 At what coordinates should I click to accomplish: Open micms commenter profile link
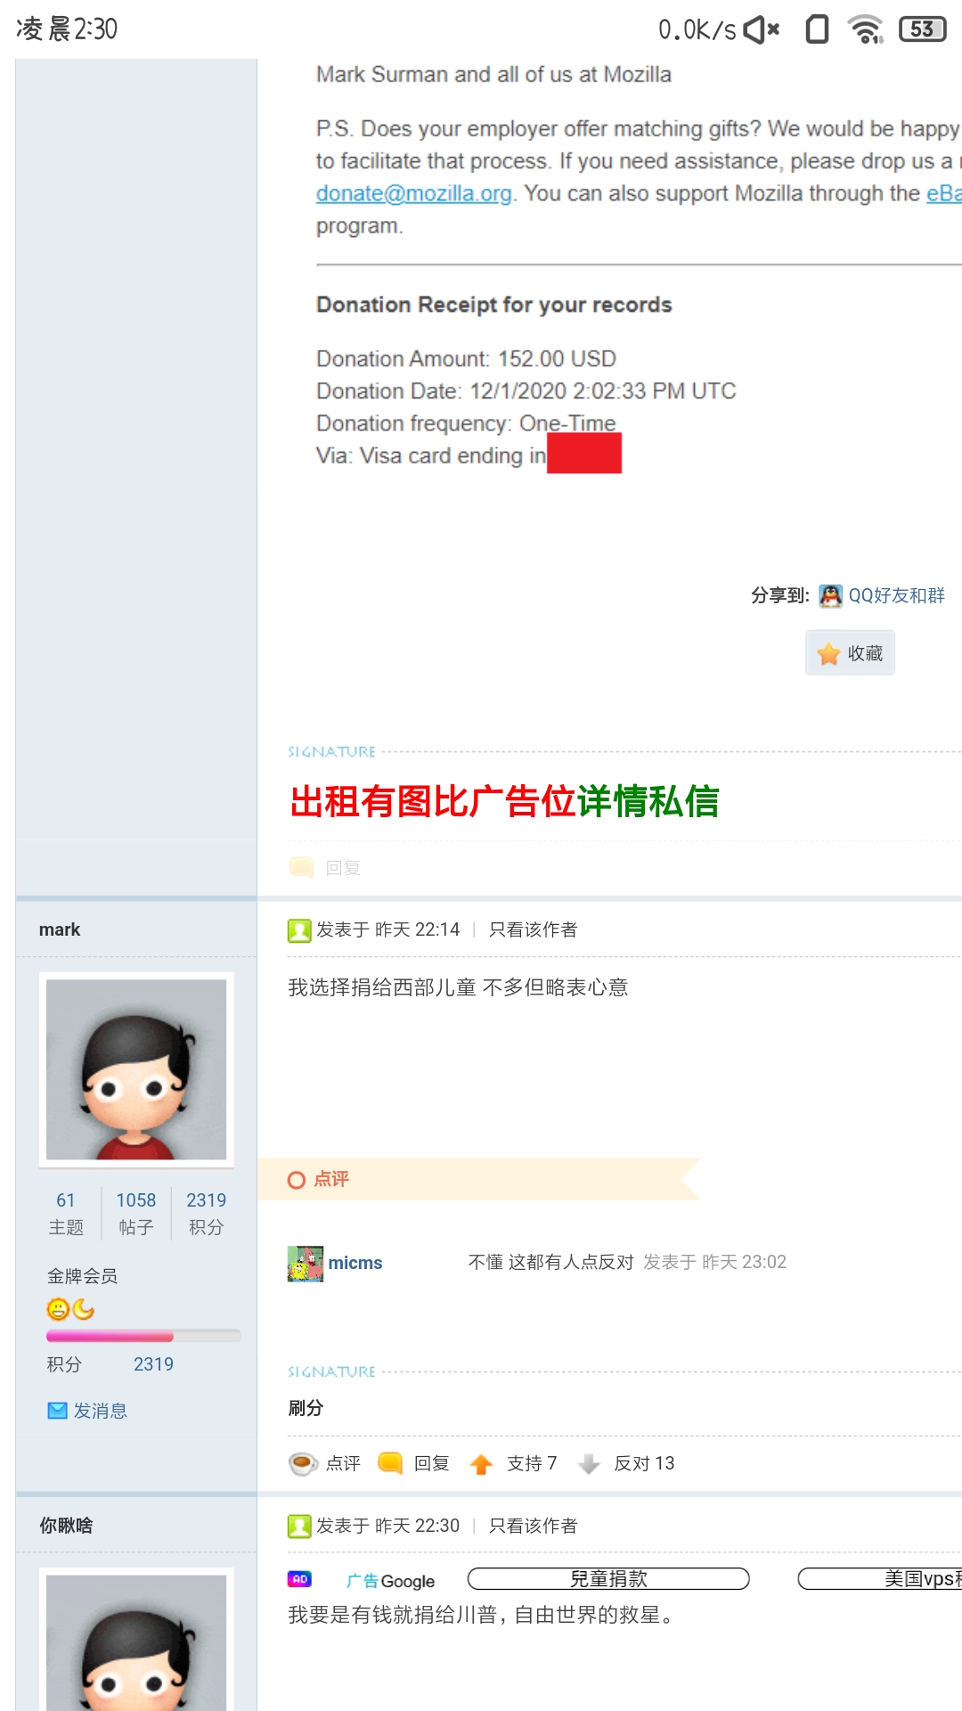[355, 1263]
